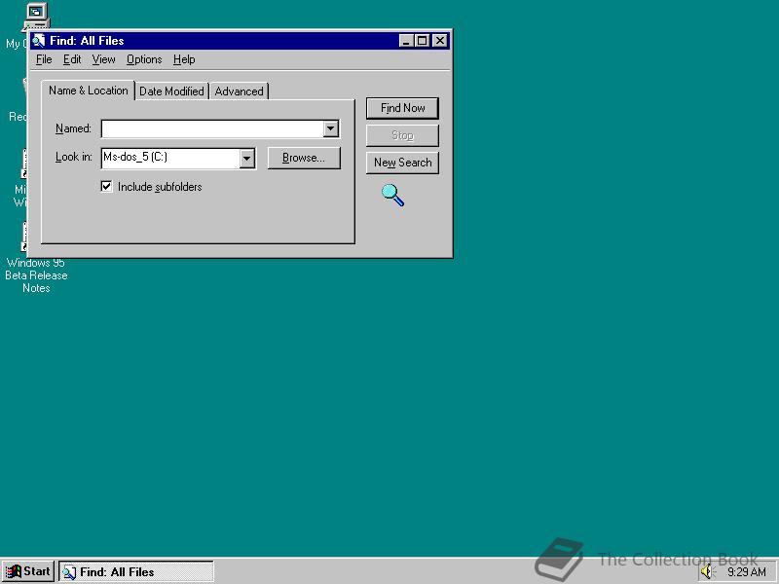The height and width of the screenshot is (584, 779).
Task: Click into the Named text field
Action: [x=212, y=129]
